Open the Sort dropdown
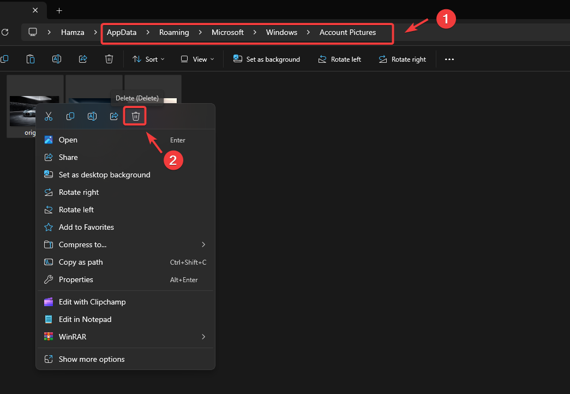 tap(148, 59)
